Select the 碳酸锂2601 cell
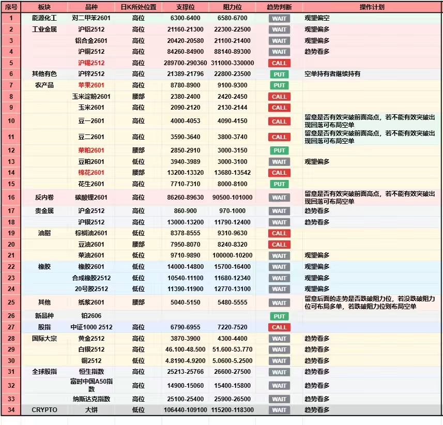 tap(91, 198)
